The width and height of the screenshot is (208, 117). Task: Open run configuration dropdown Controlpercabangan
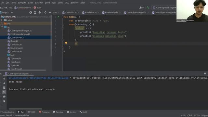(164, 8)
